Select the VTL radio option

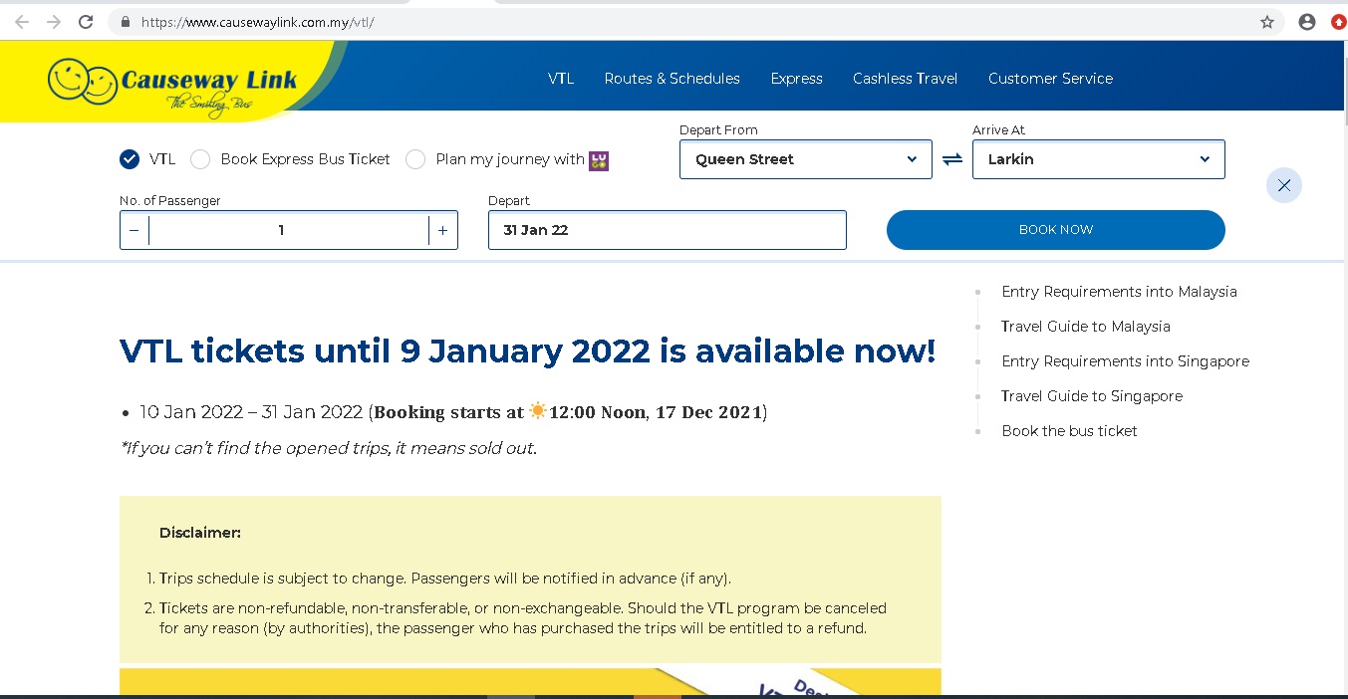(130, 159)
